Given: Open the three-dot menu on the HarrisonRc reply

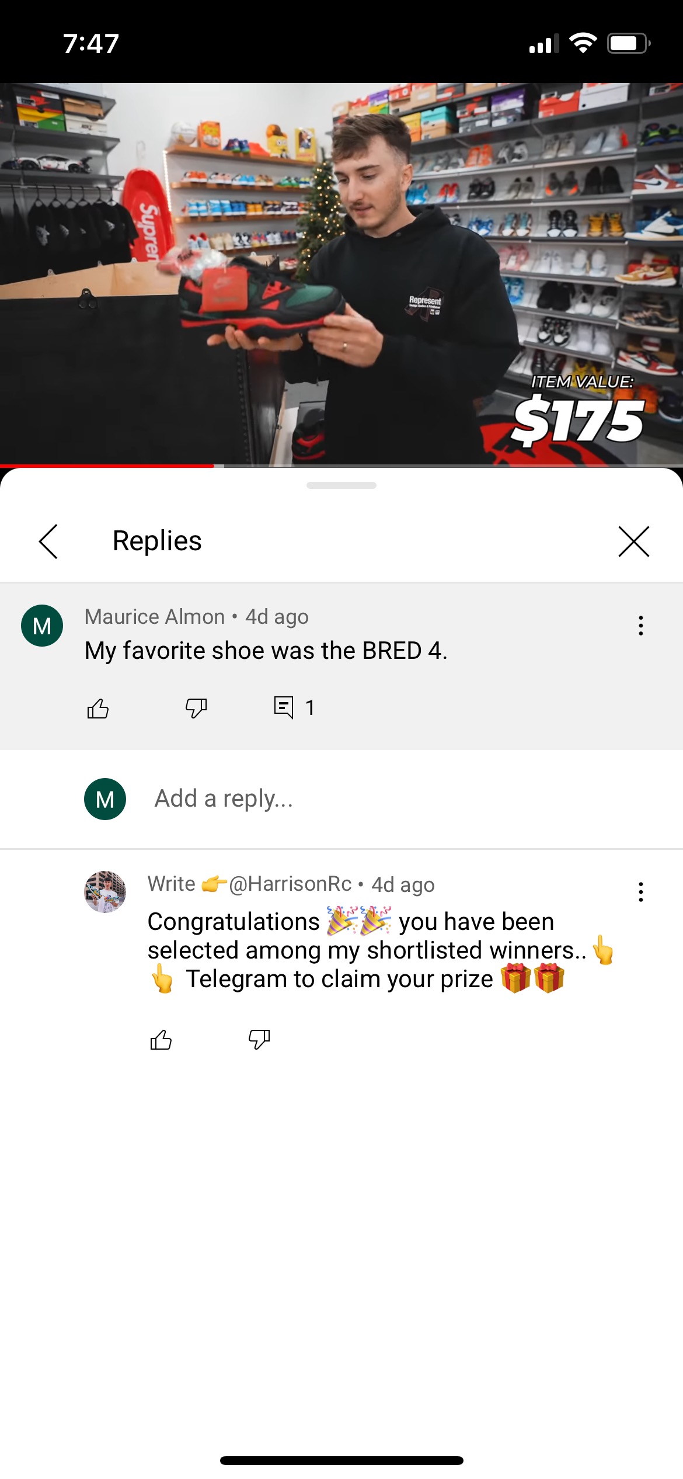Looking at the screenshot, I should coord(641,892).
